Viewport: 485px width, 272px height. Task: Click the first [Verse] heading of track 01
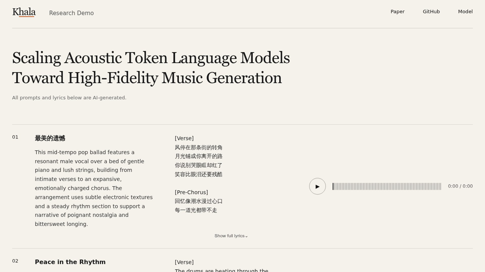pos(184,138)
